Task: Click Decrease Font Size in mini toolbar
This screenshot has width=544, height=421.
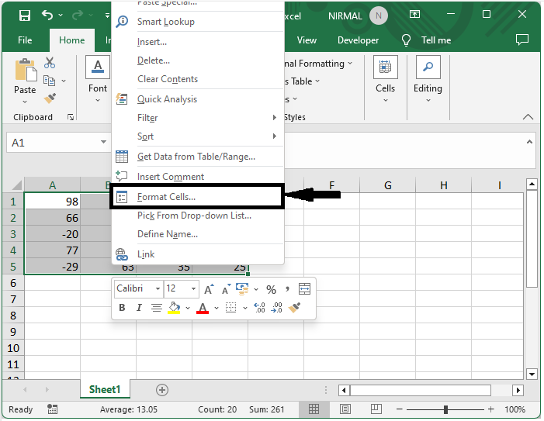Action: pyautogui.click(x=226, y=289)
